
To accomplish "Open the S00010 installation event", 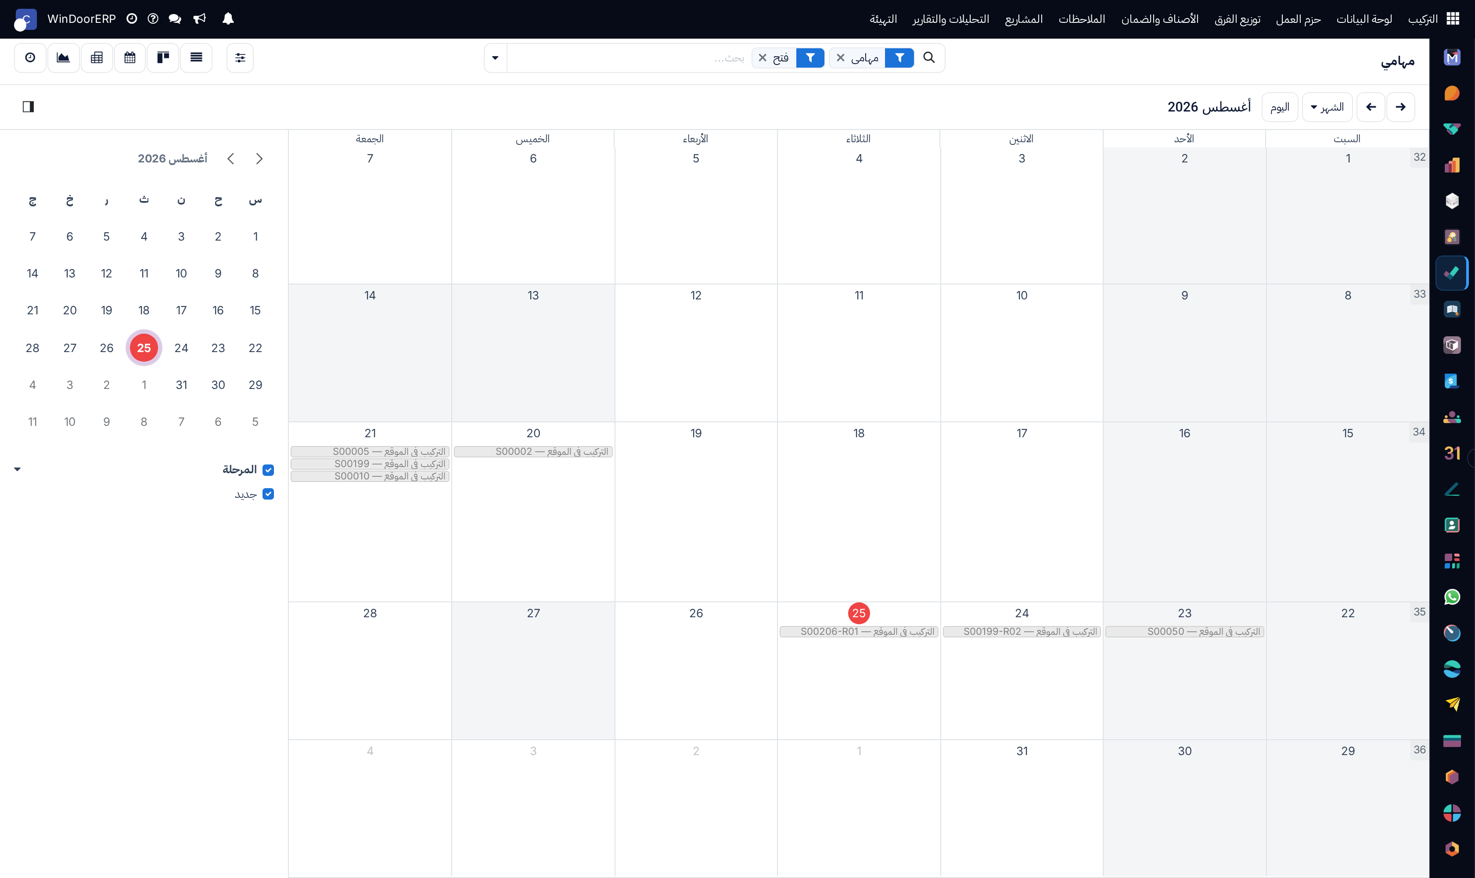I will pyautogui.click(x=370, y=476).
